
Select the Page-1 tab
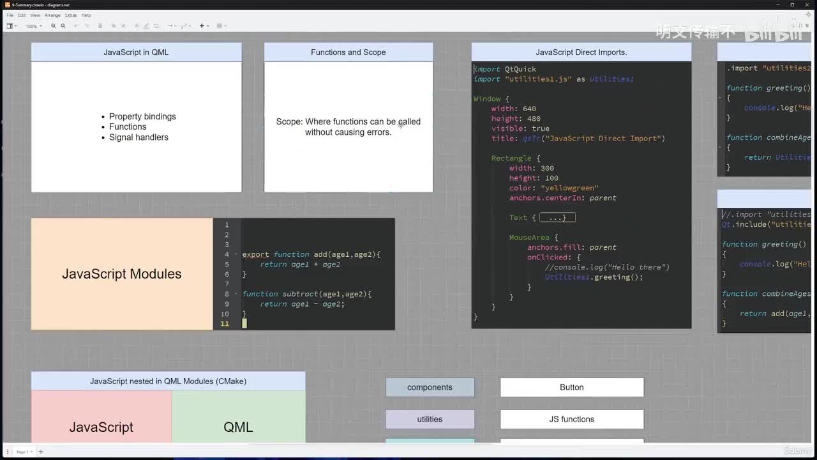(23, 452)
